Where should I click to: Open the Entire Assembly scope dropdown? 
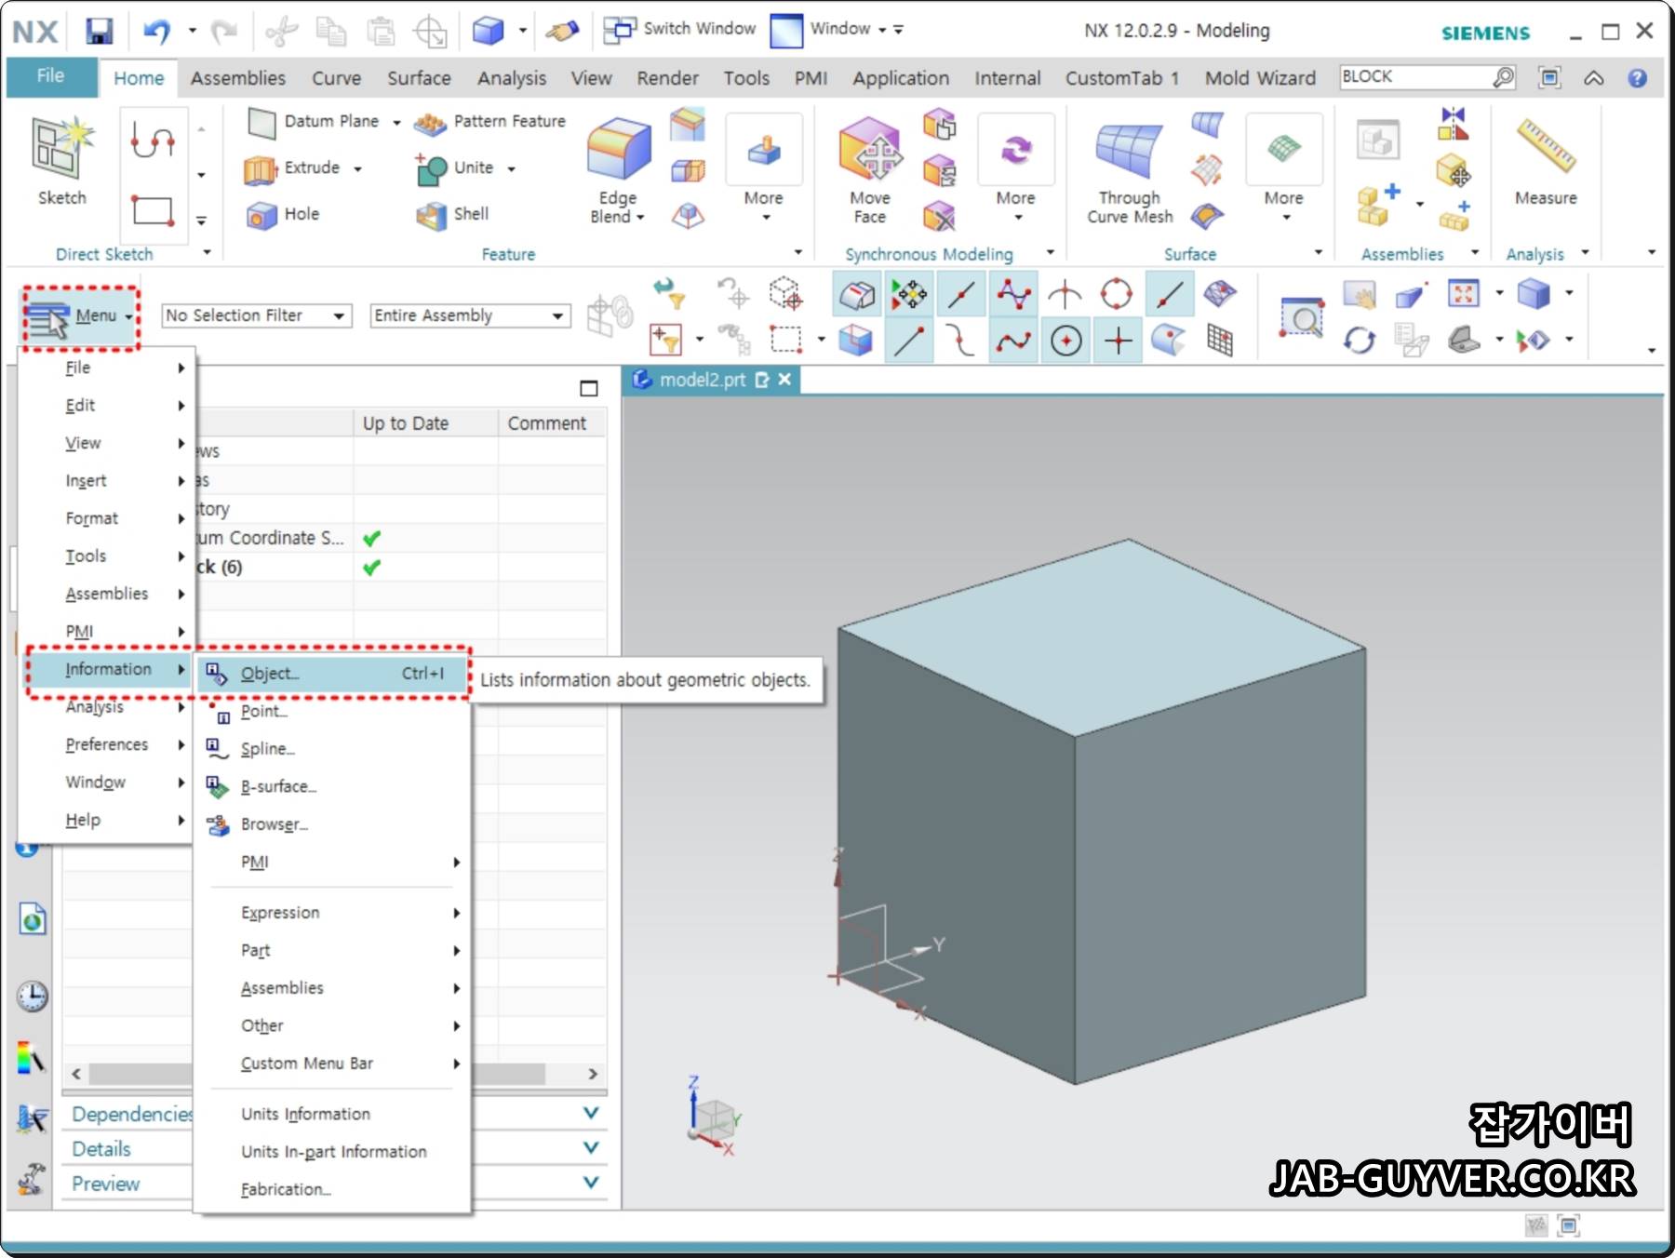(470, 315)
